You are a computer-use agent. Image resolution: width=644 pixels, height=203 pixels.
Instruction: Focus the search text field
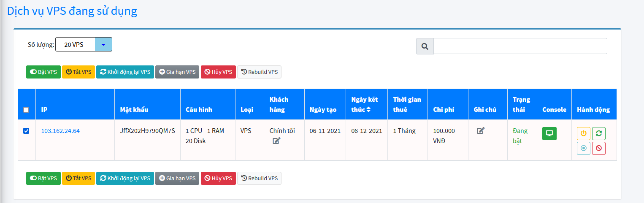520,46
